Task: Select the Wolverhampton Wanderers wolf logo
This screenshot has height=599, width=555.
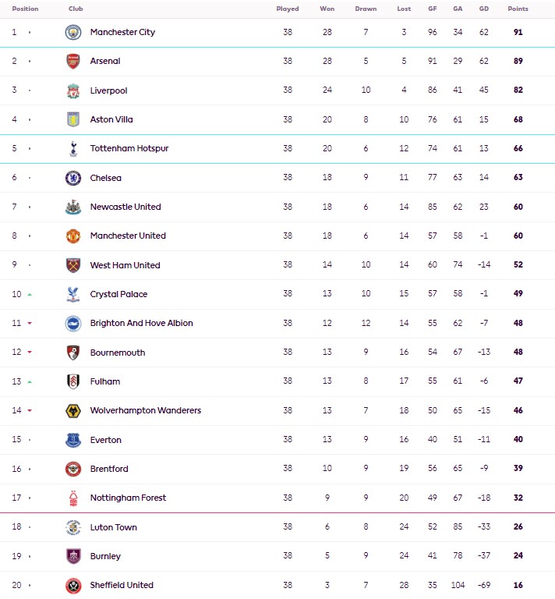Action: tap(73, 411)
